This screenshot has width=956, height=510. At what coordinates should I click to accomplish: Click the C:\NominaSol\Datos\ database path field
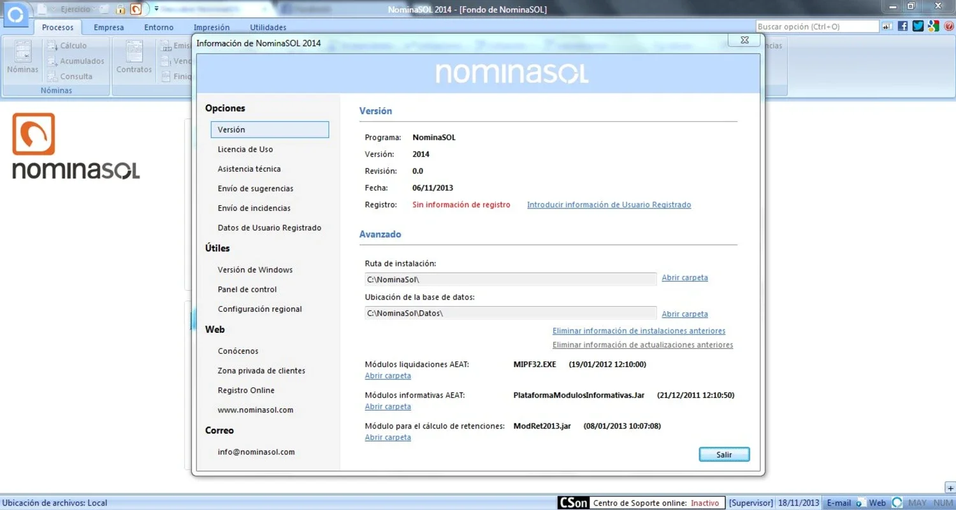pyautogui.click(x=511, y=313)
